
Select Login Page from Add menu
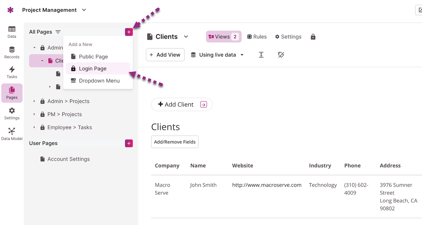coord(93,69)
